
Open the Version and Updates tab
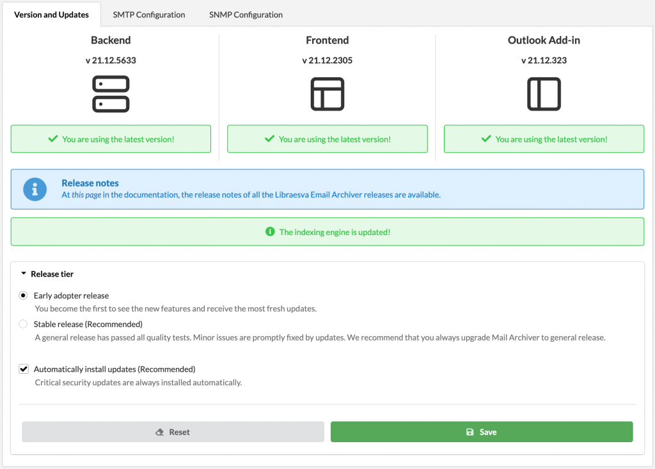pos(51,15)
